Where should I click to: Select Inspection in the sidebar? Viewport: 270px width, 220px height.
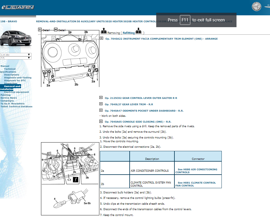pos(10,83)
